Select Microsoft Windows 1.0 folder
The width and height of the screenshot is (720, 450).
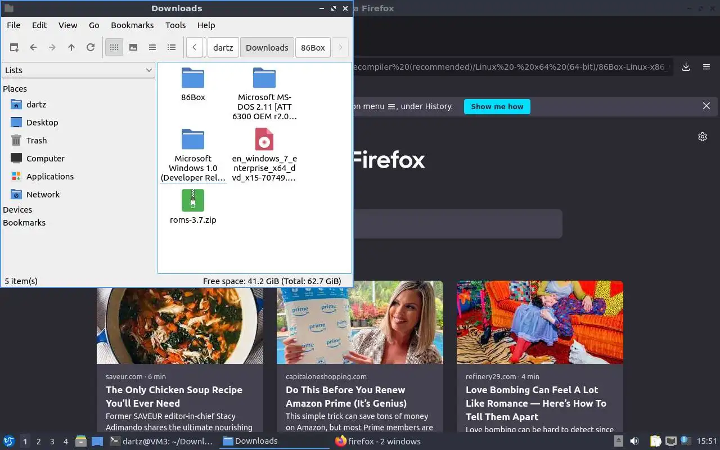193,139
